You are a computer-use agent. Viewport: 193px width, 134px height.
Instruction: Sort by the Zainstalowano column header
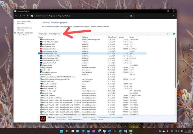(112, 37)
